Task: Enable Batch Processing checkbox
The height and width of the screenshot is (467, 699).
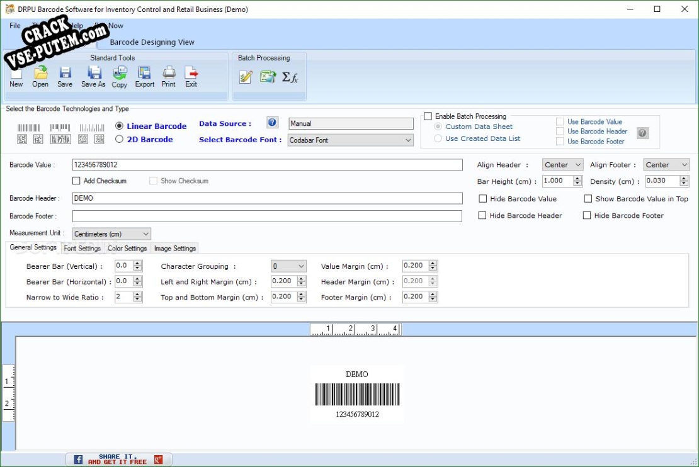Action: point(428,116)
